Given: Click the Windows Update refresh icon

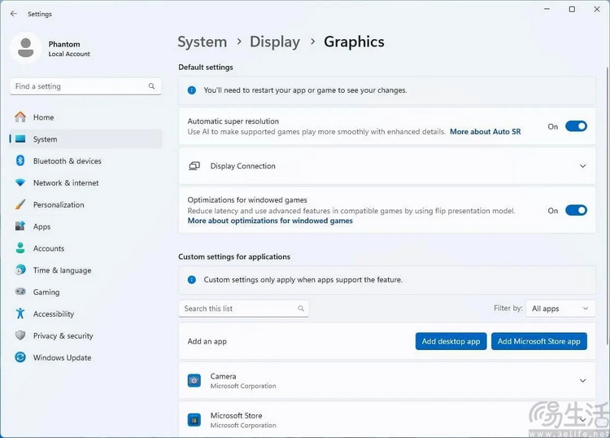Looking at the screenshot, I should pyautogui.click(x=20, y=357).
